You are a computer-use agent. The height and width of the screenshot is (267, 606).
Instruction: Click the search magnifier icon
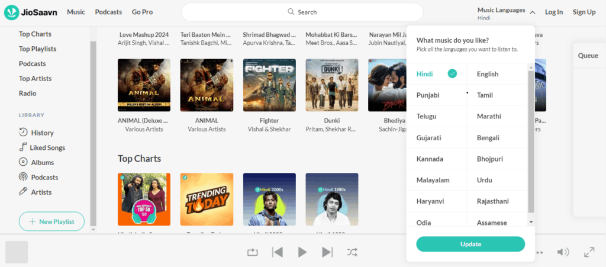pyautogui.click(x=291, y=12)
